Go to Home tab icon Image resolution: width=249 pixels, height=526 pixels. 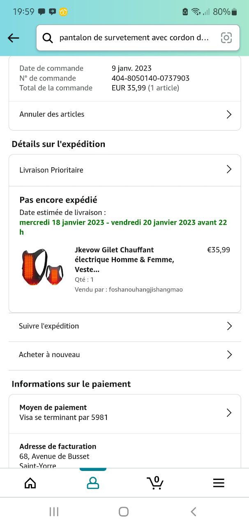click(30, 483)
